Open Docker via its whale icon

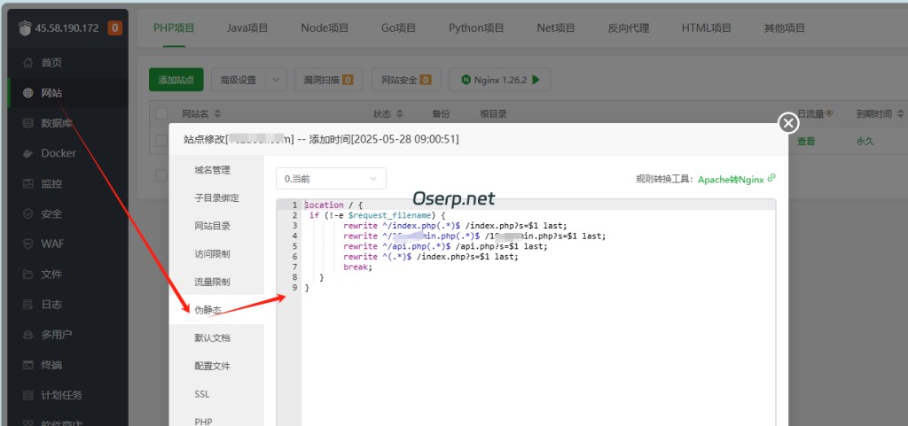pos(27,153)
